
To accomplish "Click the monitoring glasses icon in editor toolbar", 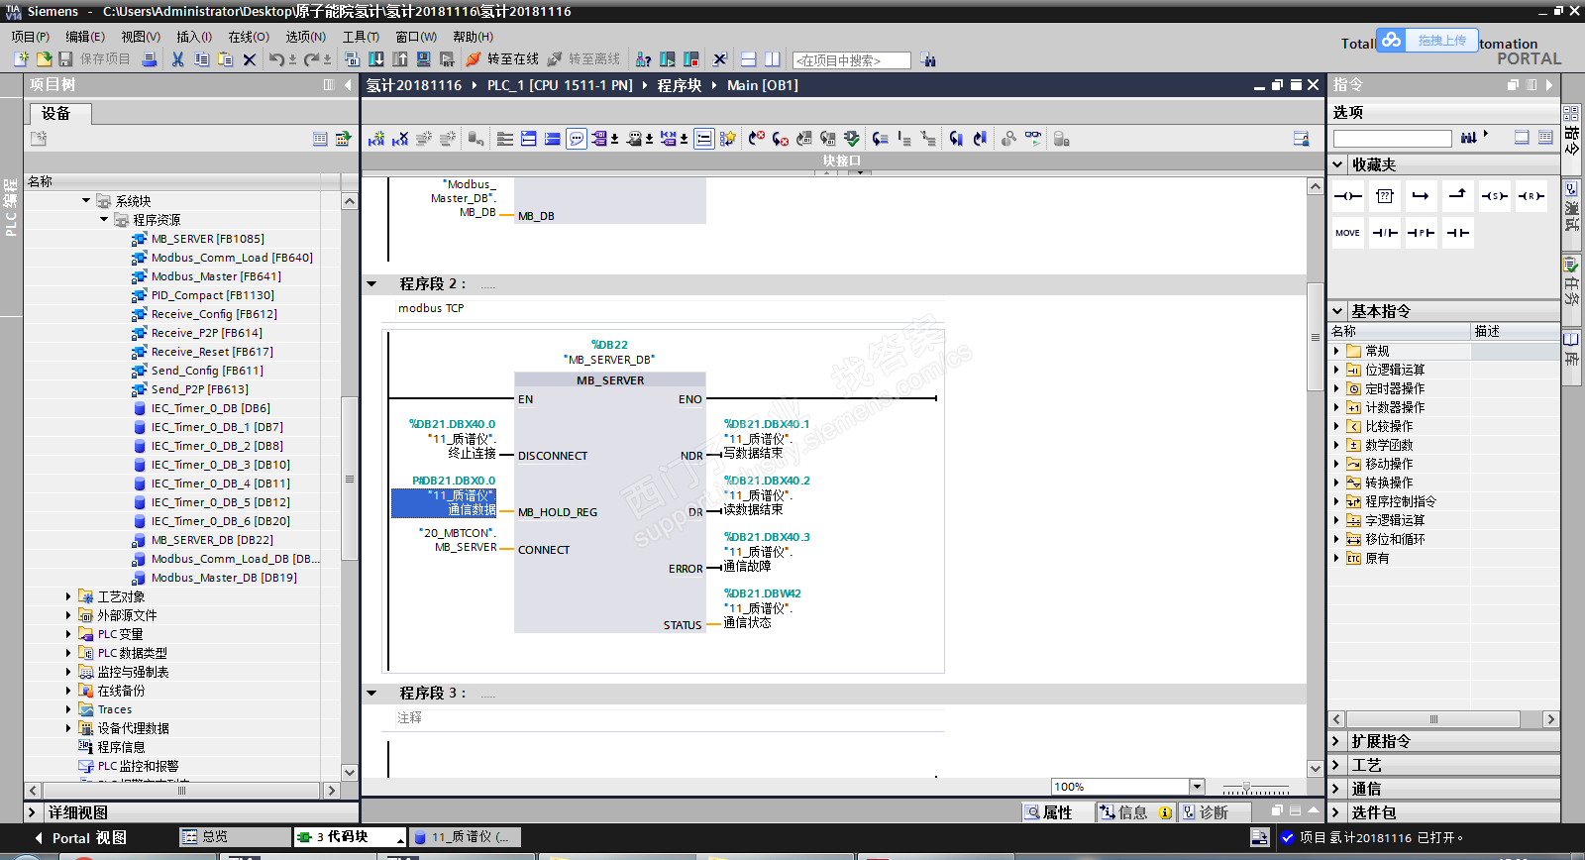I will [1033, 139].
